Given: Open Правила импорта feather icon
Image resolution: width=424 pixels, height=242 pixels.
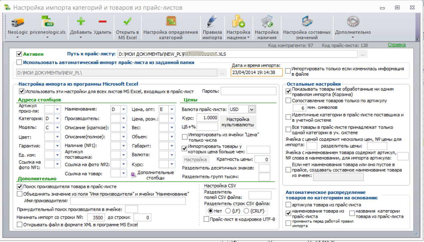Looking at the screenshot, I should 212,22.
